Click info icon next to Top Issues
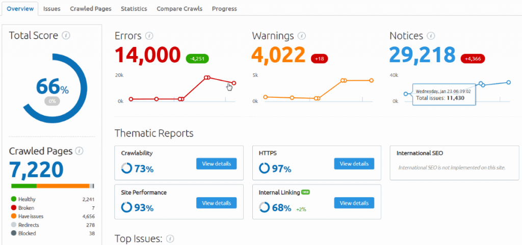Image resolution: width=522 pixels, height=245 pixels. pos(170,238)
